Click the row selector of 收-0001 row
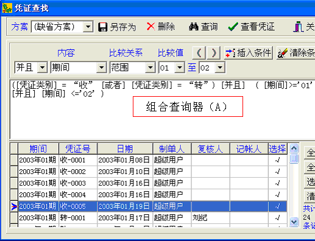This screenshot has height=241, width=315. [x=14, y=160]
